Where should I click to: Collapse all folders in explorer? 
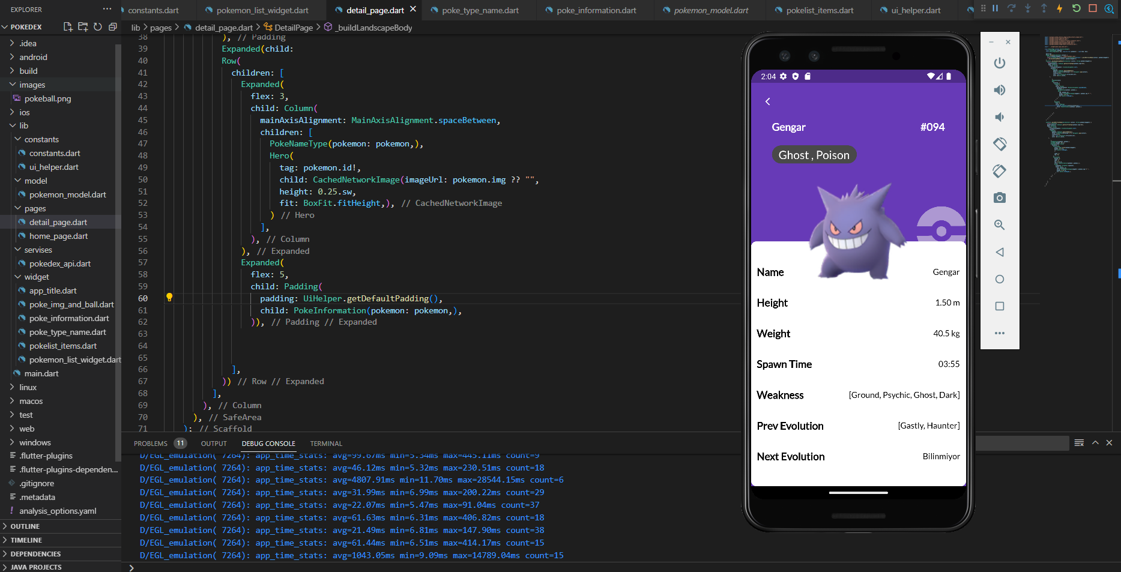(x=112, y=27)
